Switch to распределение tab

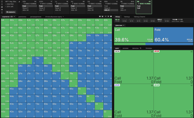coord(36,17)
